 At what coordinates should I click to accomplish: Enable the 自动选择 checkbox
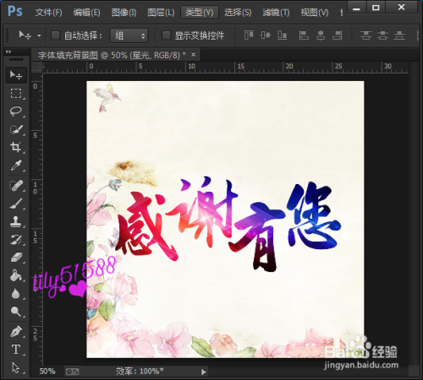pos(55,35)
